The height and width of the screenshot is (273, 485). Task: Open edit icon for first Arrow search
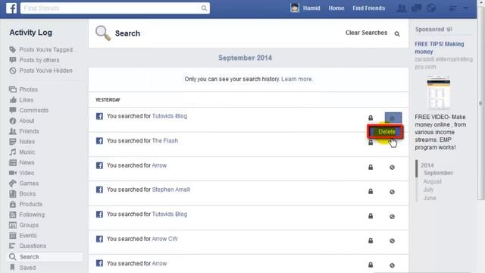(x=393, y=168)
